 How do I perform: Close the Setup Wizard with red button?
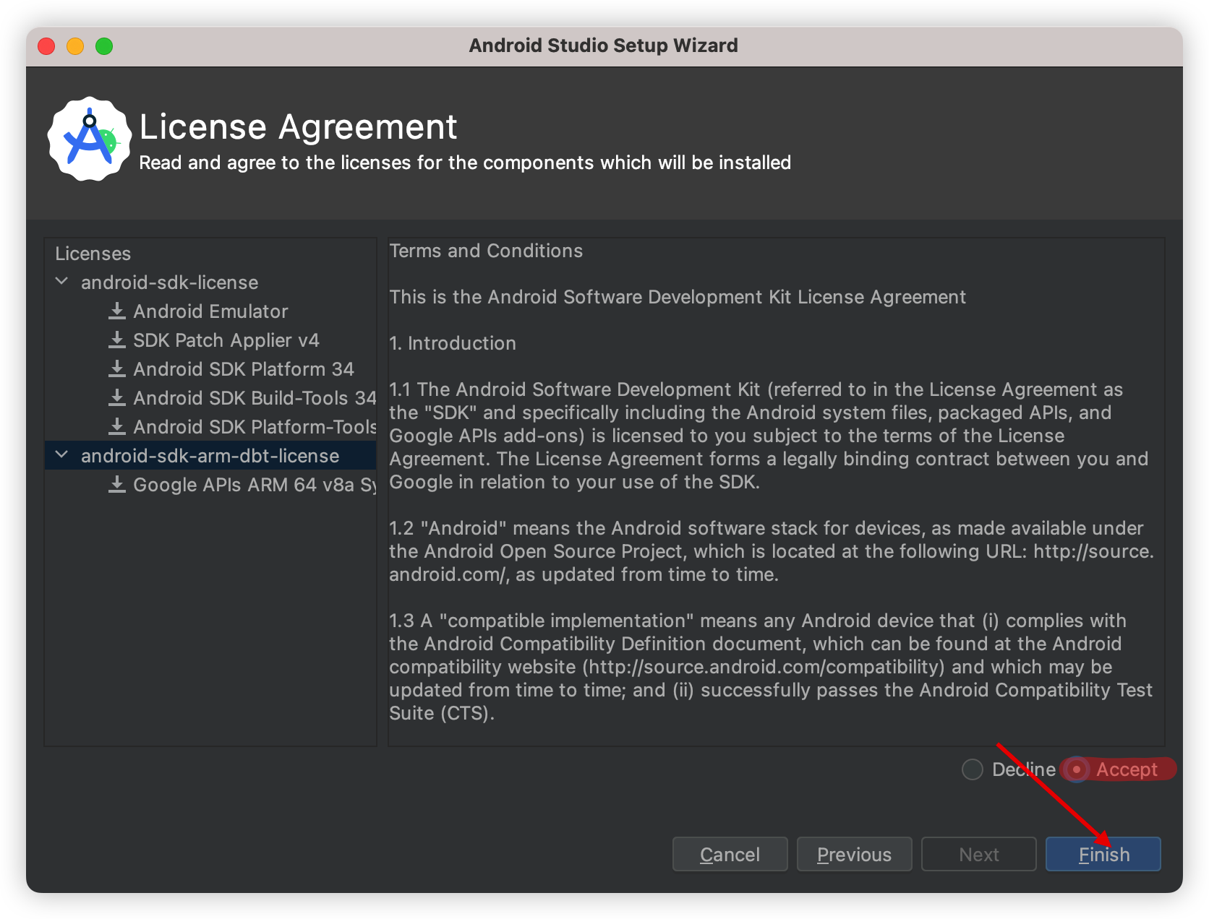pyautogui.click(x=46, y=46)
